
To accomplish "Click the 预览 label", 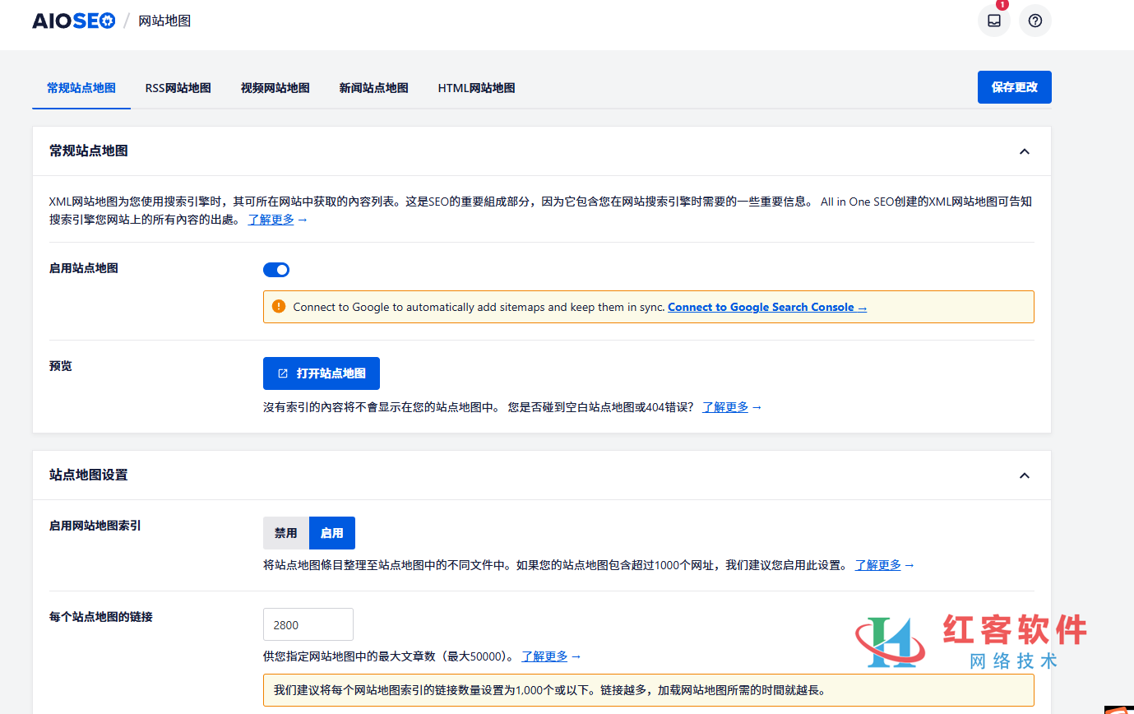I will click(61, 366).
